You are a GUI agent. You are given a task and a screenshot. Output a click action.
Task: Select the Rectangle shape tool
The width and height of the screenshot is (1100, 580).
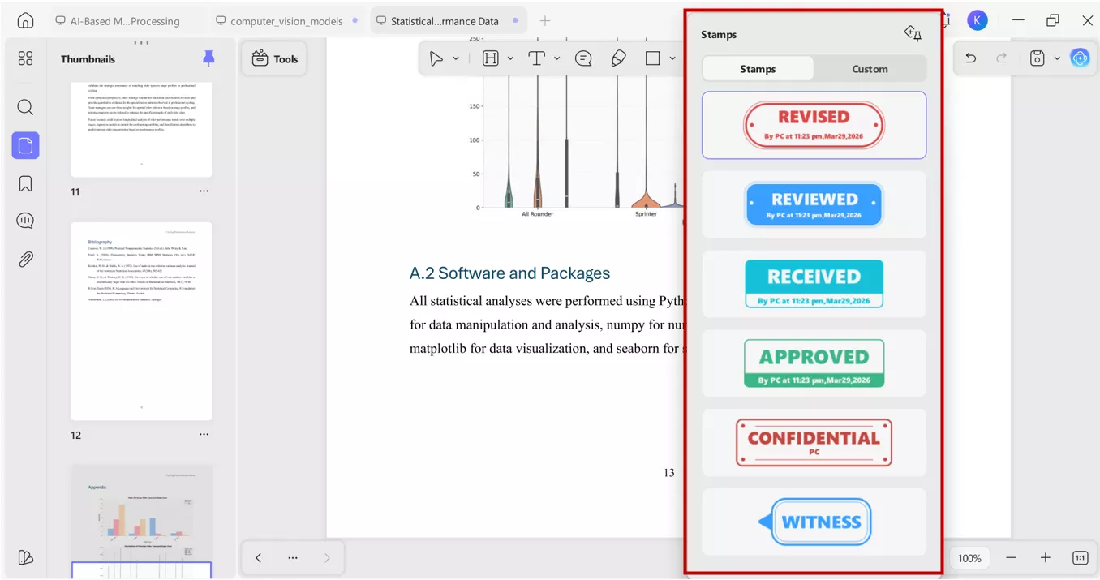point(653,58)
